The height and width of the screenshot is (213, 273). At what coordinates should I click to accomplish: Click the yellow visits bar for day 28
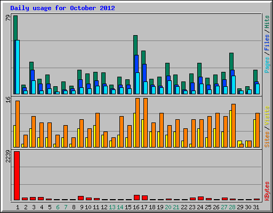[x=230, y=129]
